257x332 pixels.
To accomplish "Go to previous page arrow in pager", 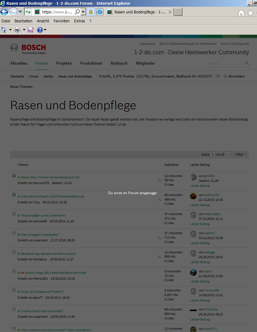I will (x=227, y=155).
